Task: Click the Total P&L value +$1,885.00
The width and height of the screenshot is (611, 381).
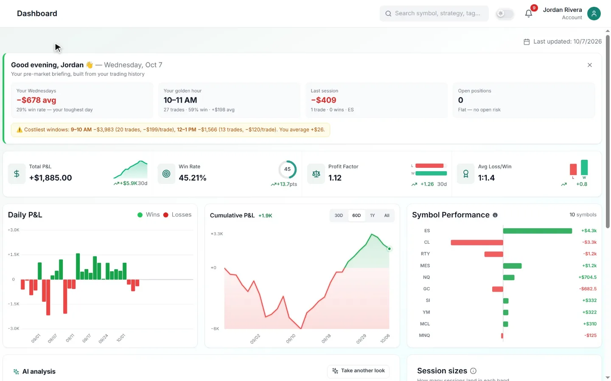Action: (50, 178)
